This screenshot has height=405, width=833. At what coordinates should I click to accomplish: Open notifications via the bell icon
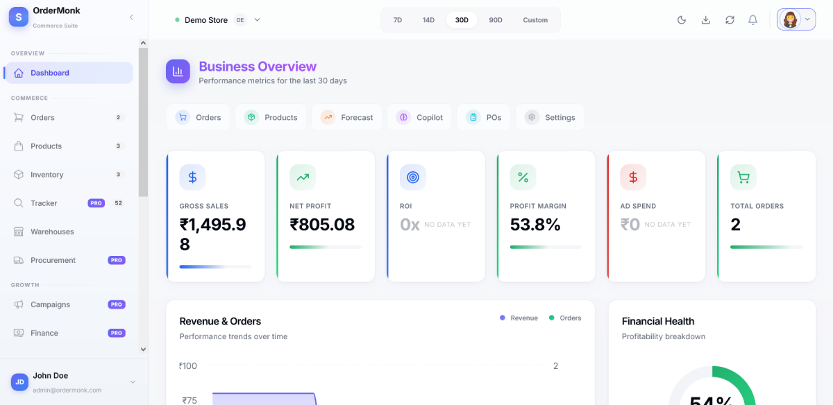coord(752,19)
